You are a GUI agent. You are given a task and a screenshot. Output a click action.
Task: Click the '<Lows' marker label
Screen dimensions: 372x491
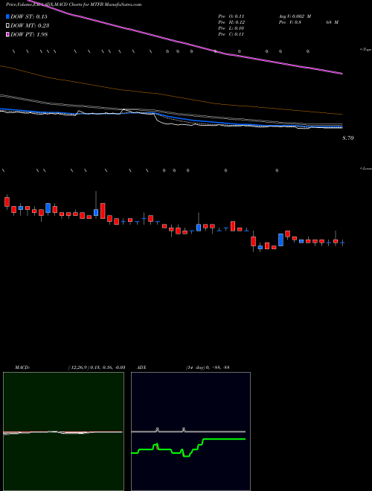coord(366,168)
